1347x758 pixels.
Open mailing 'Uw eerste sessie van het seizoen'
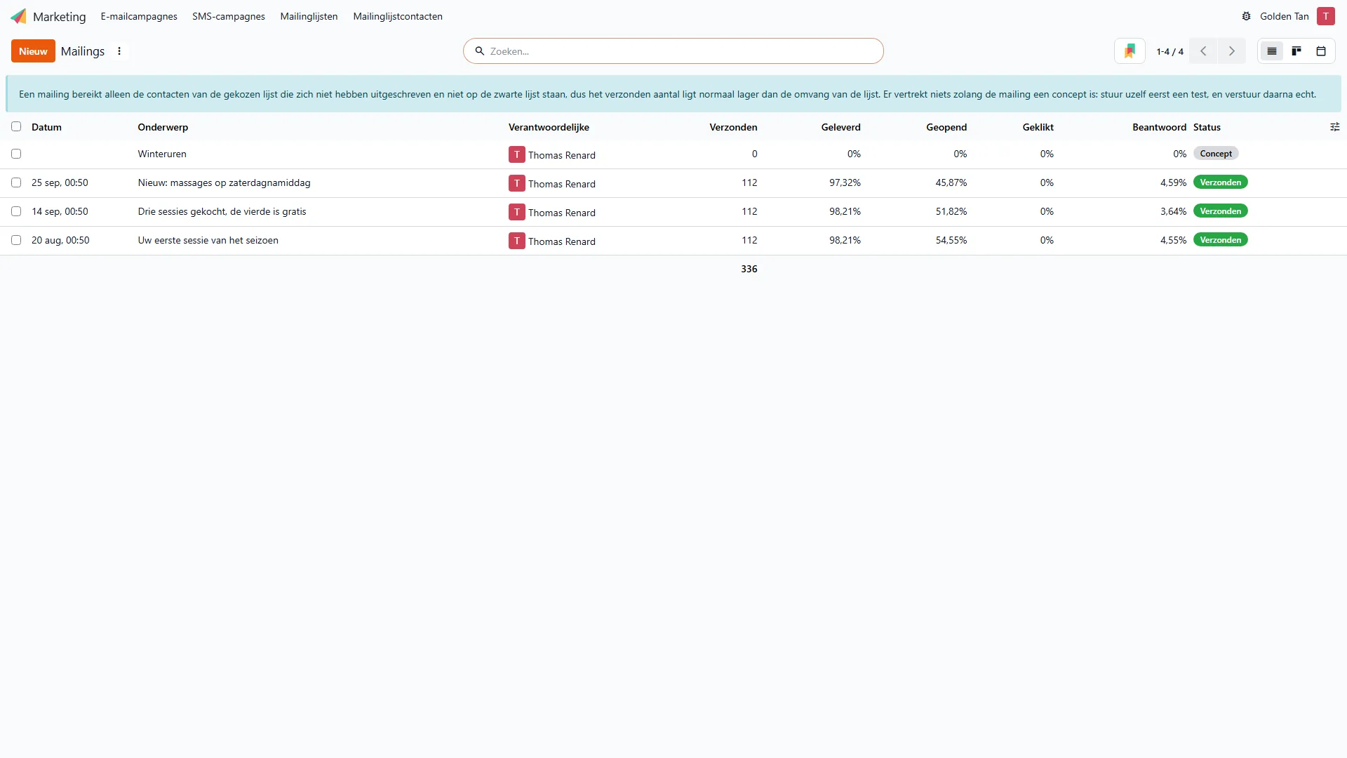pos(208,240)
